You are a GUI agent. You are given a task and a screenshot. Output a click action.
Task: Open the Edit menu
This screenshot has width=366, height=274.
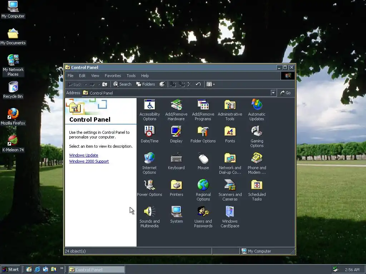(x=82, y=76)
